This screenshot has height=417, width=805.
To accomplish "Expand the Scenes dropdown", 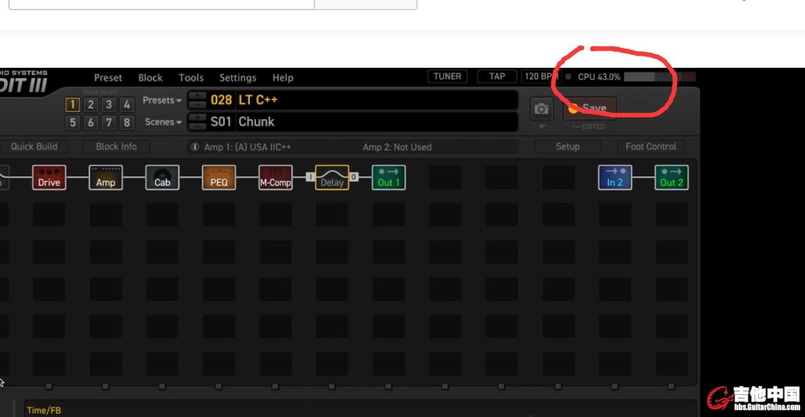I will pyautogui.click(x=163, y=122).
